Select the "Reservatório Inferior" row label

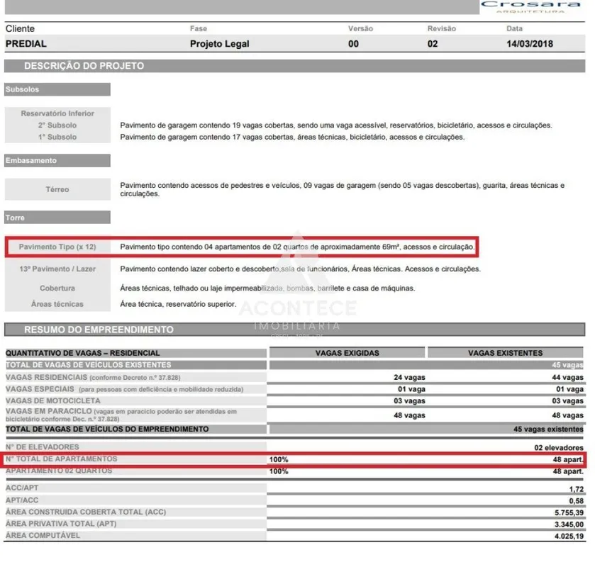click(57, 113)
